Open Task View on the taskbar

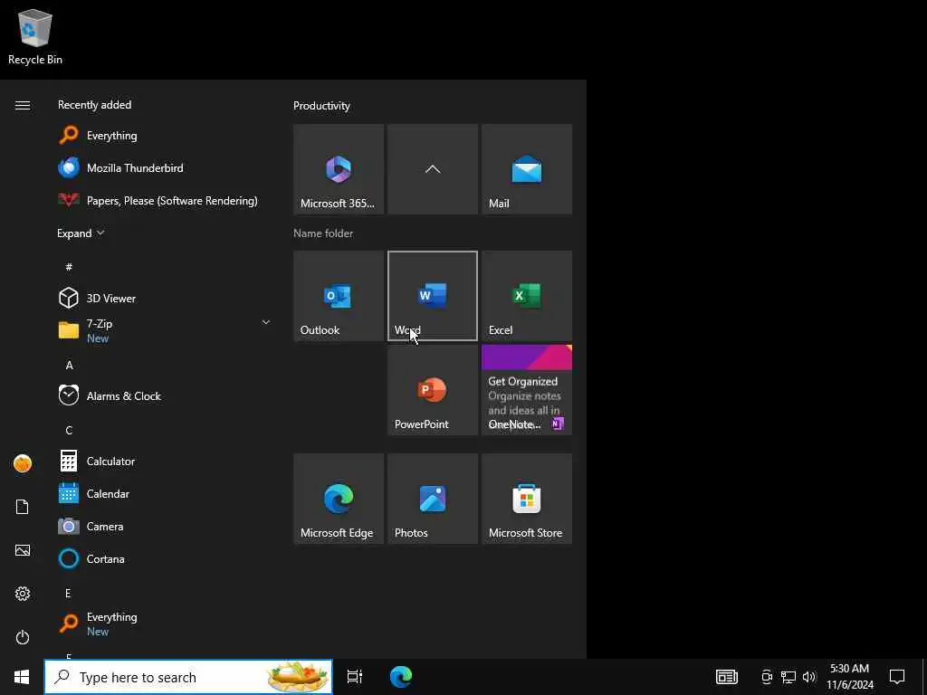click(x=355, y=677)
